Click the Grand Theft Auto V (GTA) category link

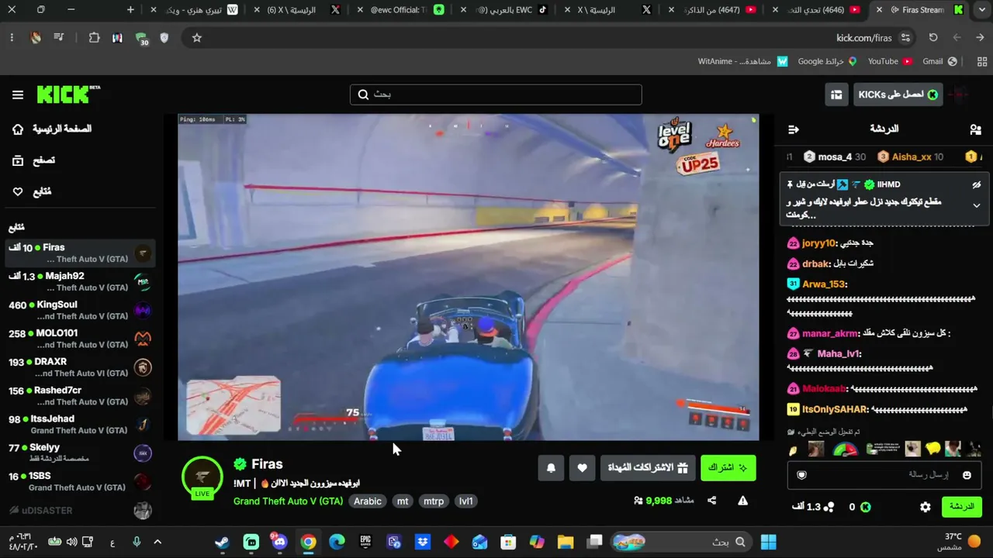click(288, 501)
